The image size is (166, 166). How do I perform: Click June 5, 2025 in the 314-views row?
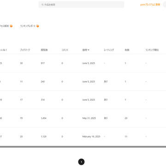coord(89,100)
